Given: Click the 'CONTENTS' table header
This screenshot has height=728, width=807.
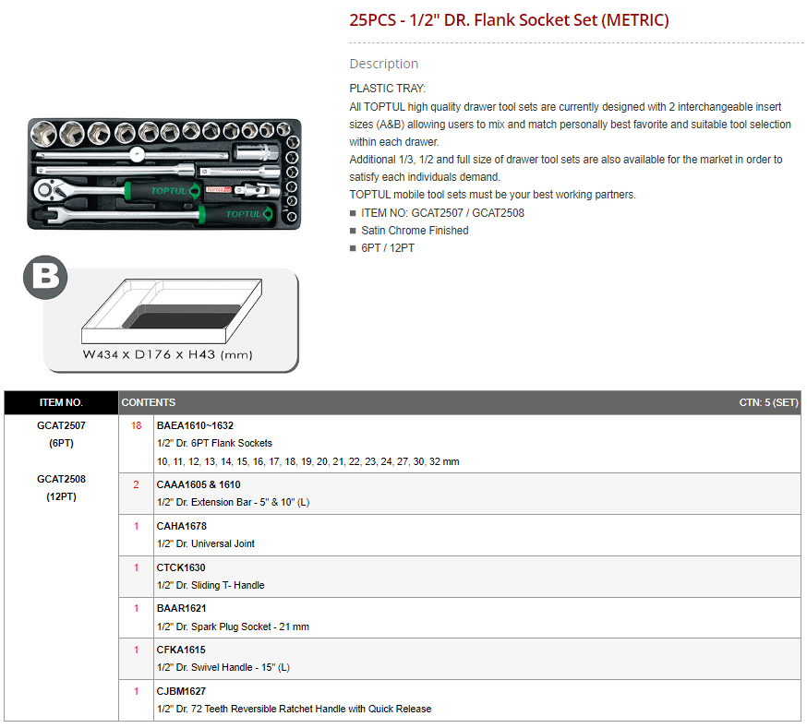Looking at the screenshot, I should tap(149, 402).
